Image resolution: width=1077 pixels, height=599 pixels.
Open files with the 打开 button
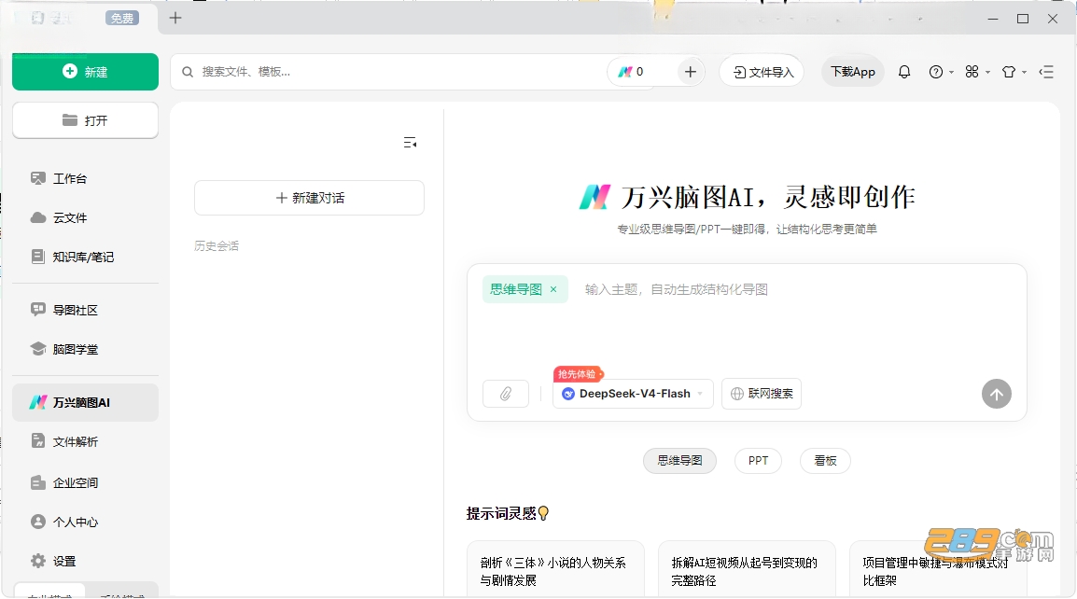pyautogui.click(x=85, y=120)
